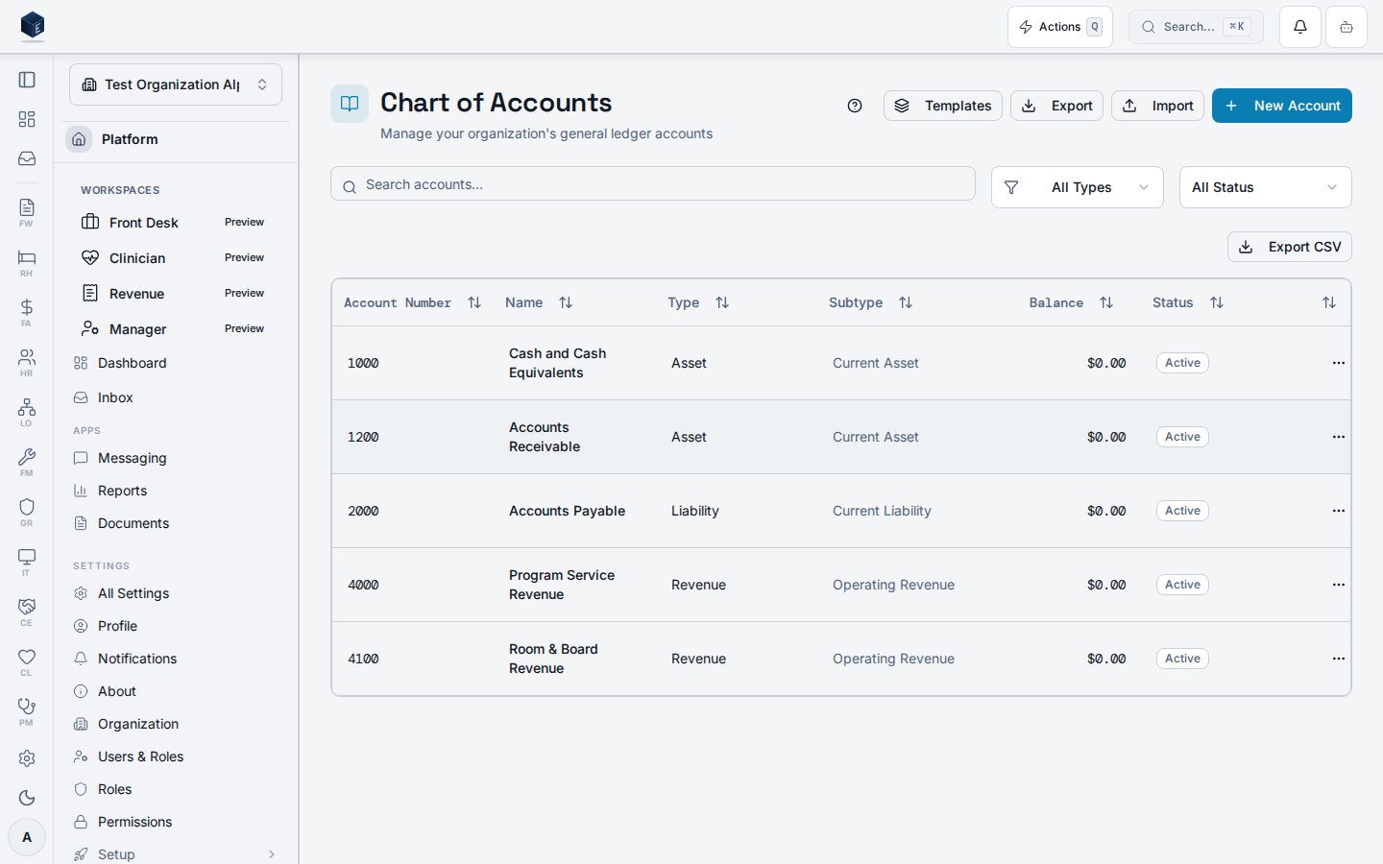Open Permissions in sidebar

pos(176,822)
